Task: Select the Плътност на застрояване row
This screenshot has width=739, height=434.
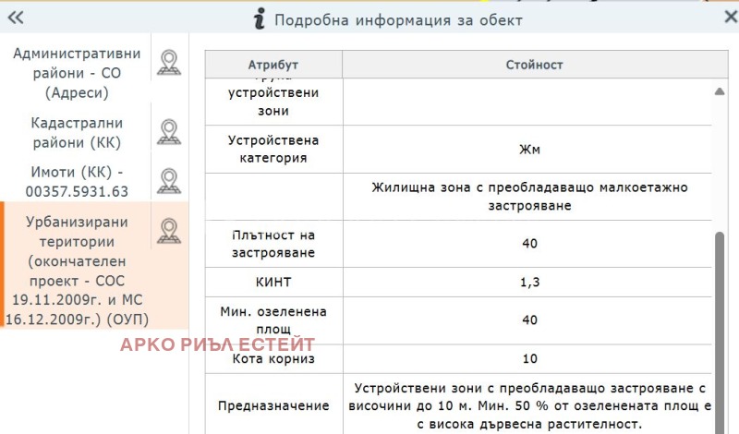Action: [273, 244]
